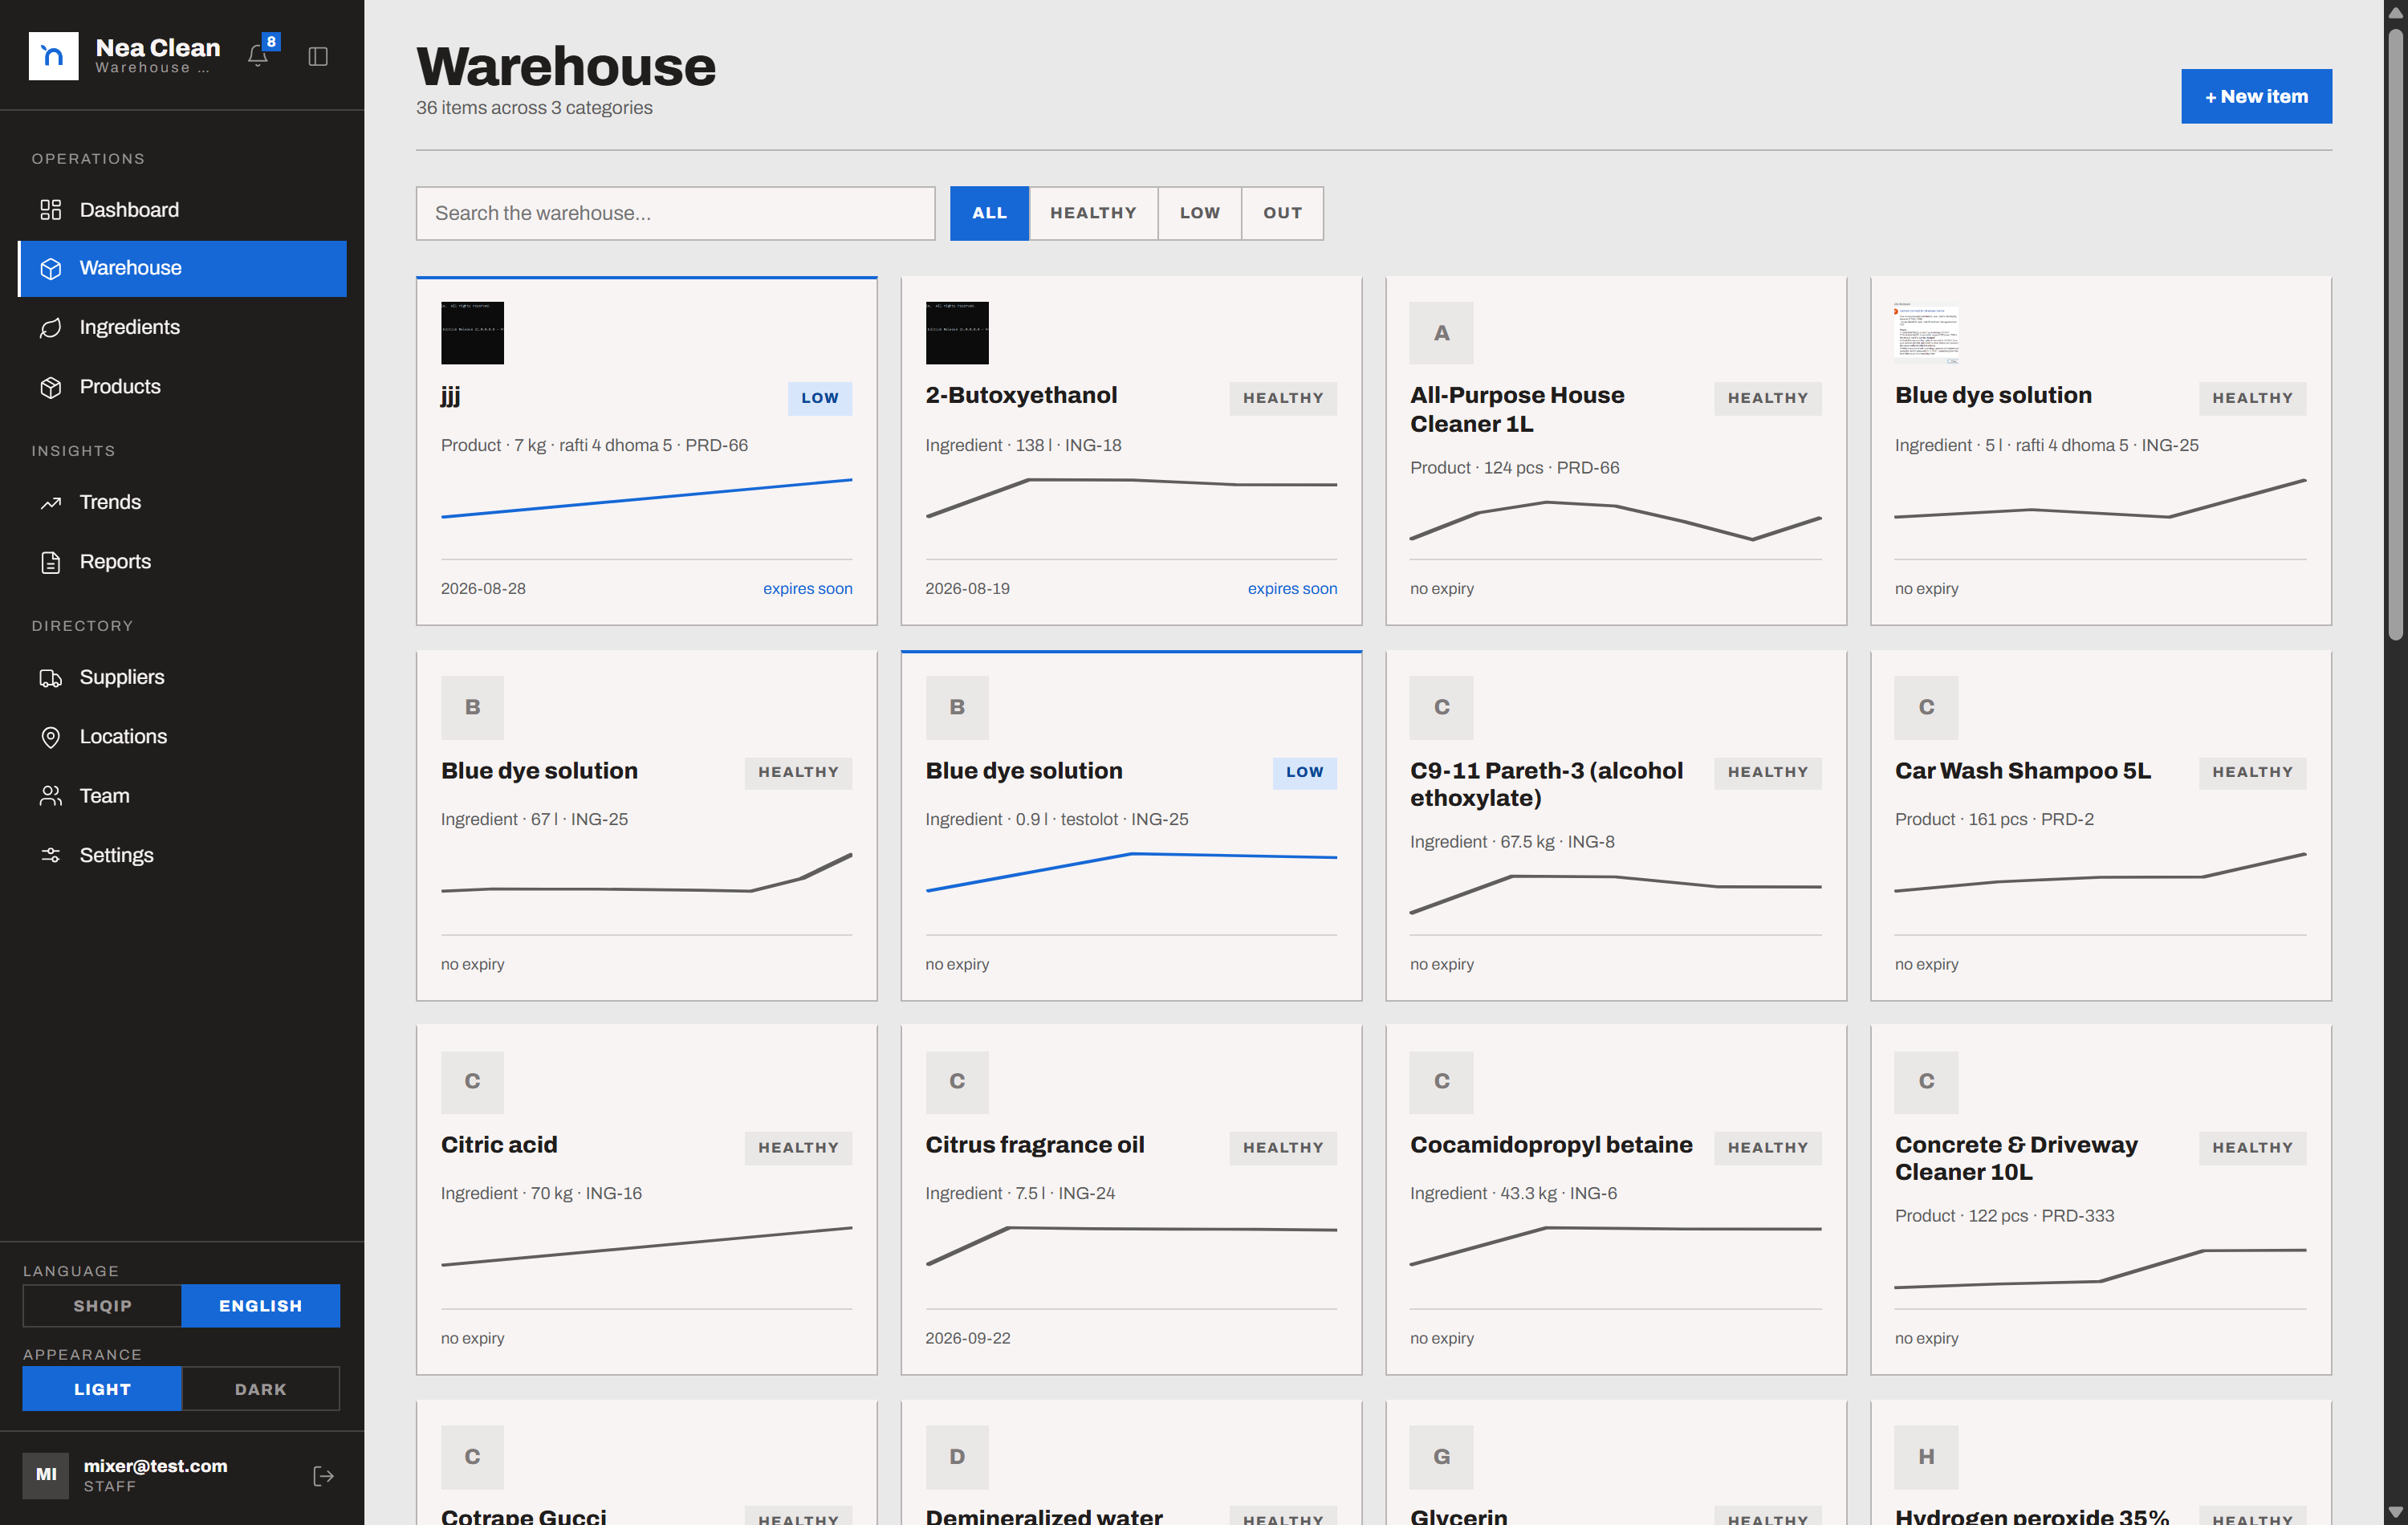The height and width of the screenshot is (1525, 2408).
Task: Open Trends under Insights
Action: pyautogui.click(x=182, y=503)
